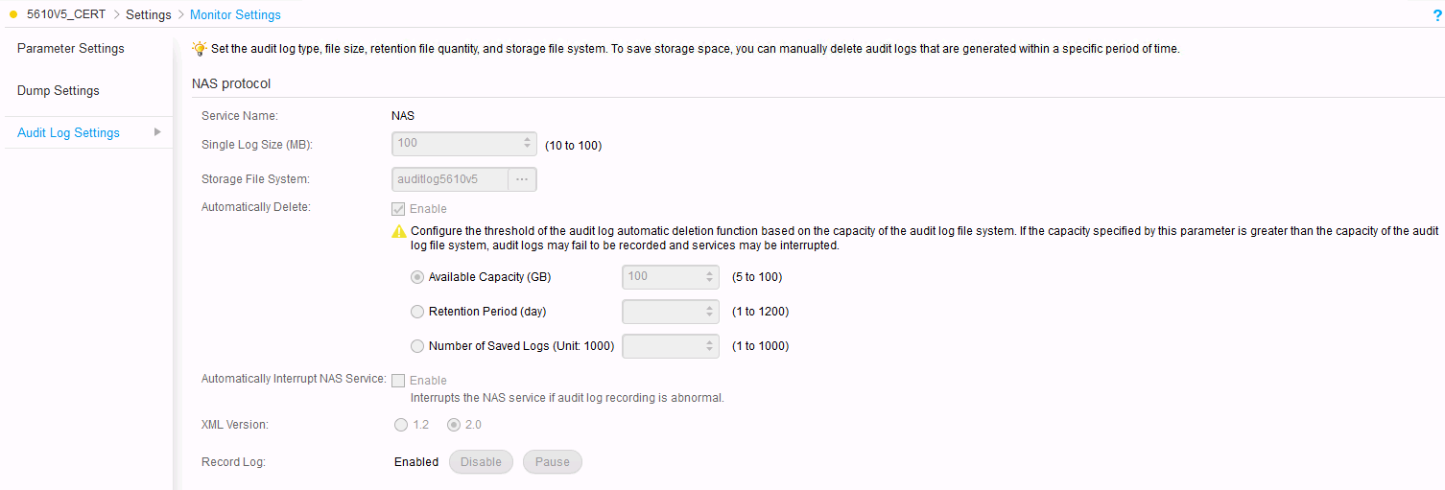Screen dimensions: 1445x490
Task: Select XML Version 2.0
Action: coord(454,424)
